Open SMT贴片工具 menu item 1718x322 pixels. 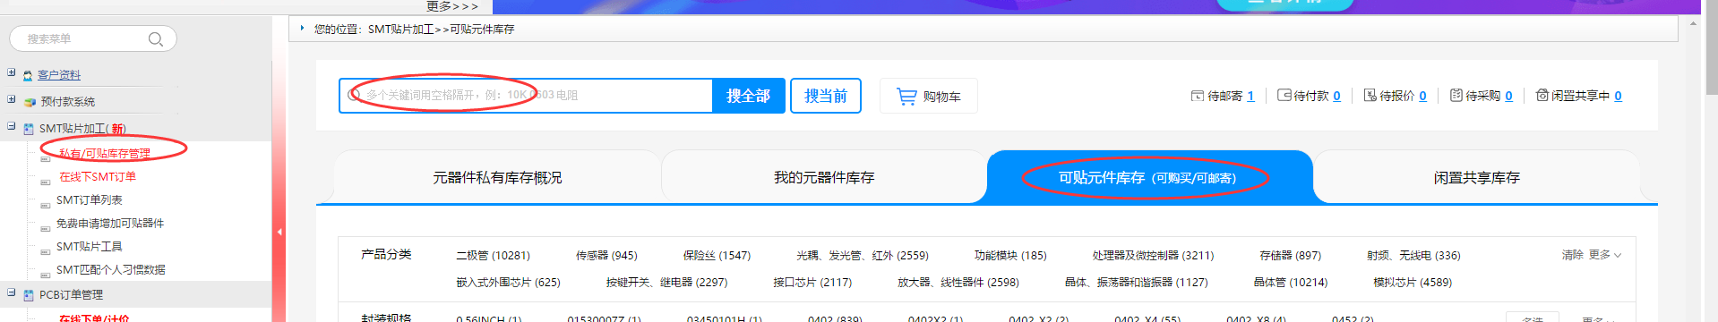tap(89, 247)
